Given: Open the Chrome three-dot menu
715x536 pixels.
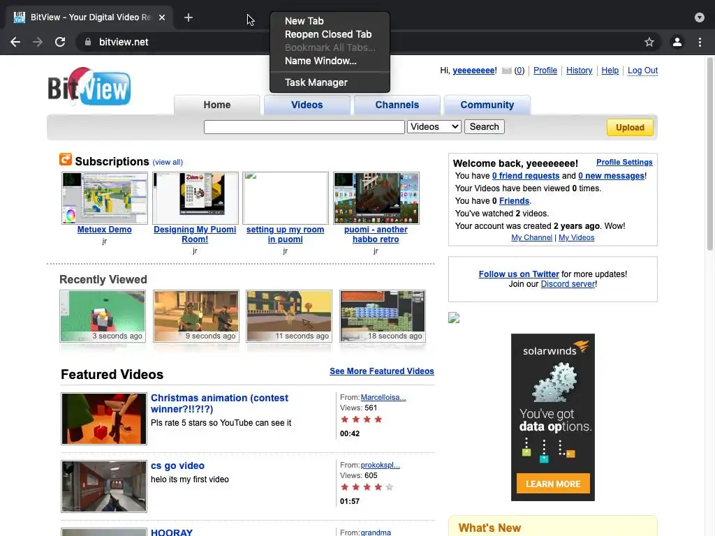Looking at the screenshot, I should click(x=700, y=42).
